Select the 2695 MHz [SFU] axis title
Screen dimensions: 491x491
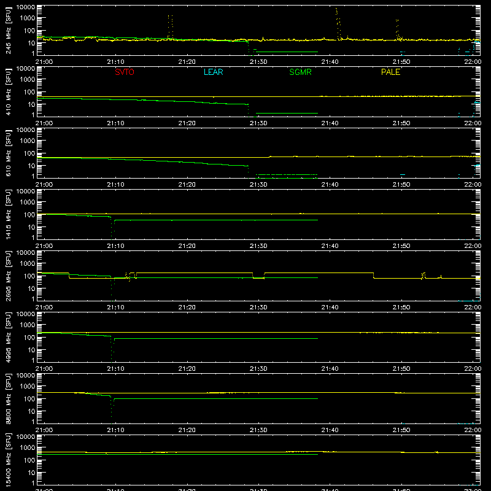[9, 276]
